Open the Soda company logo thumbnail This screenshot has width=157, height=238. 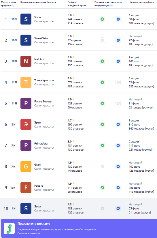pyautogui.click(x=26, y=19)
